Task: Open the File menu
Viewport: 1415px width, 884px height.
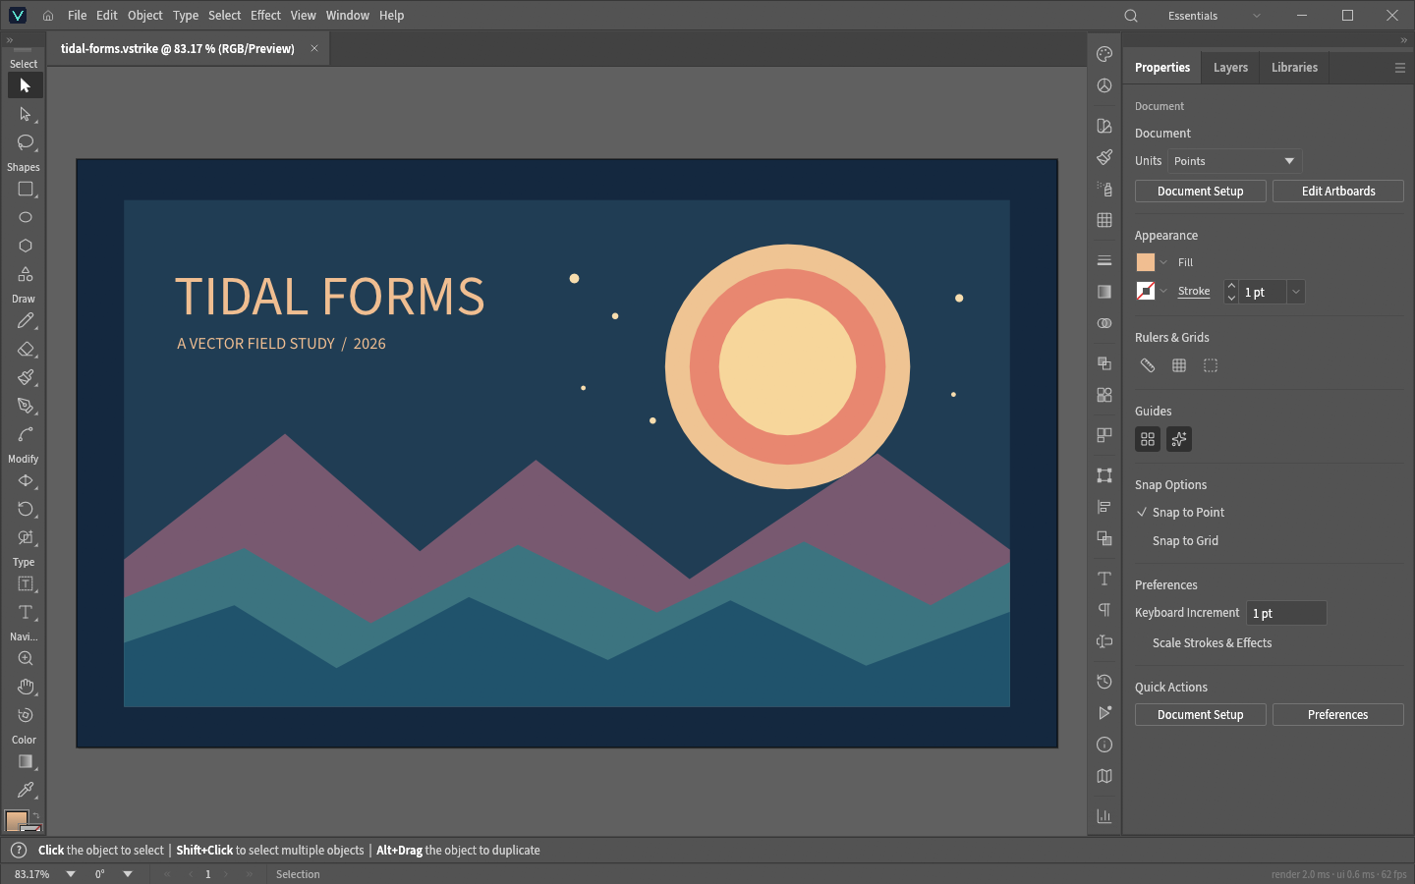Action: pyautogui.click(x=78, y=16)
